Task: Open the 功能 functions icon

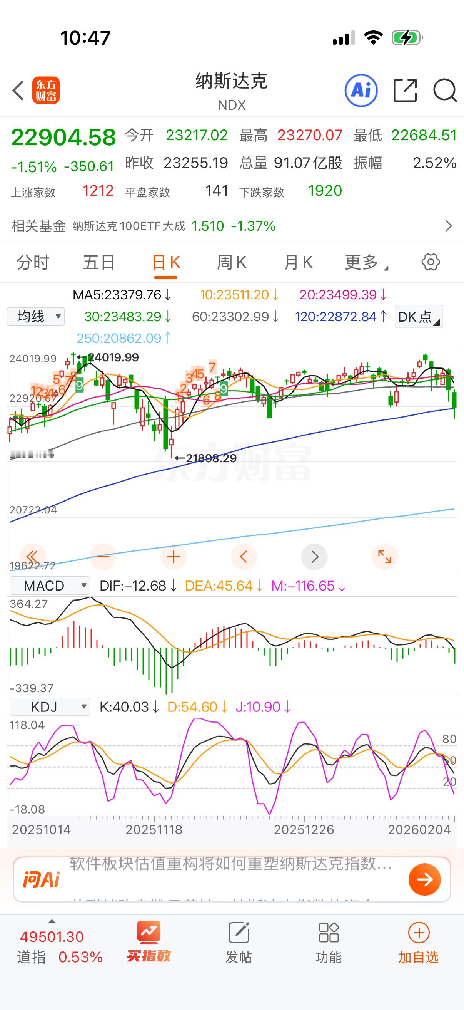Action: [329, 943]
